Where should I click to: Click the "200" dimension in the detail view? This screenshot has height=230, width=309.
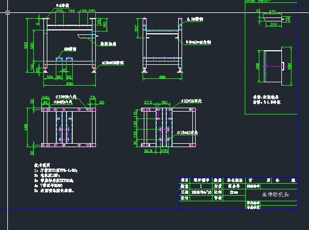point(273,24)
